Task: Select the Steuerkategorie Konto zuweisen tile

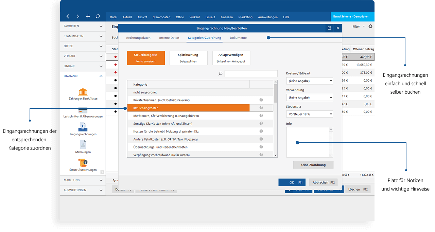Action: click(x=145, y=58)
